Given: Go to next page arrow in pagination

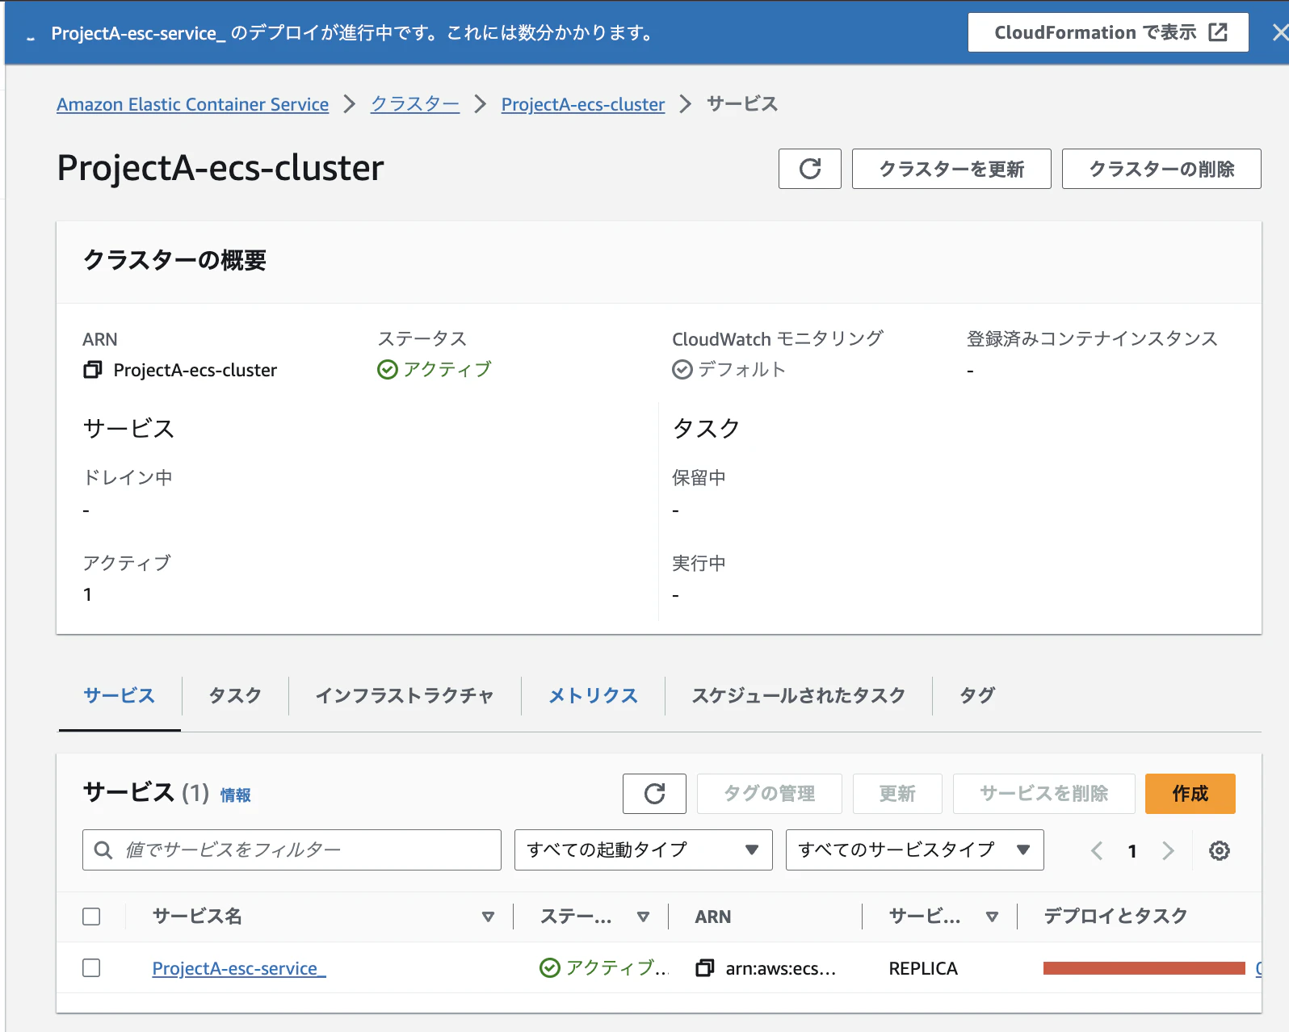Looking at the screenshot, I should pos(1168,850).
